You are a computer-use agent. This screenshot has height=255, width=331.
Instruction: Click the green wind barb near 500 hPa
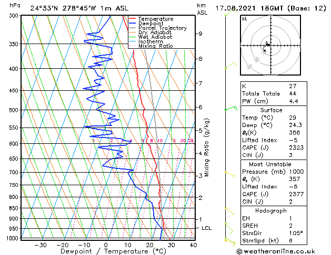coord(231,109)
